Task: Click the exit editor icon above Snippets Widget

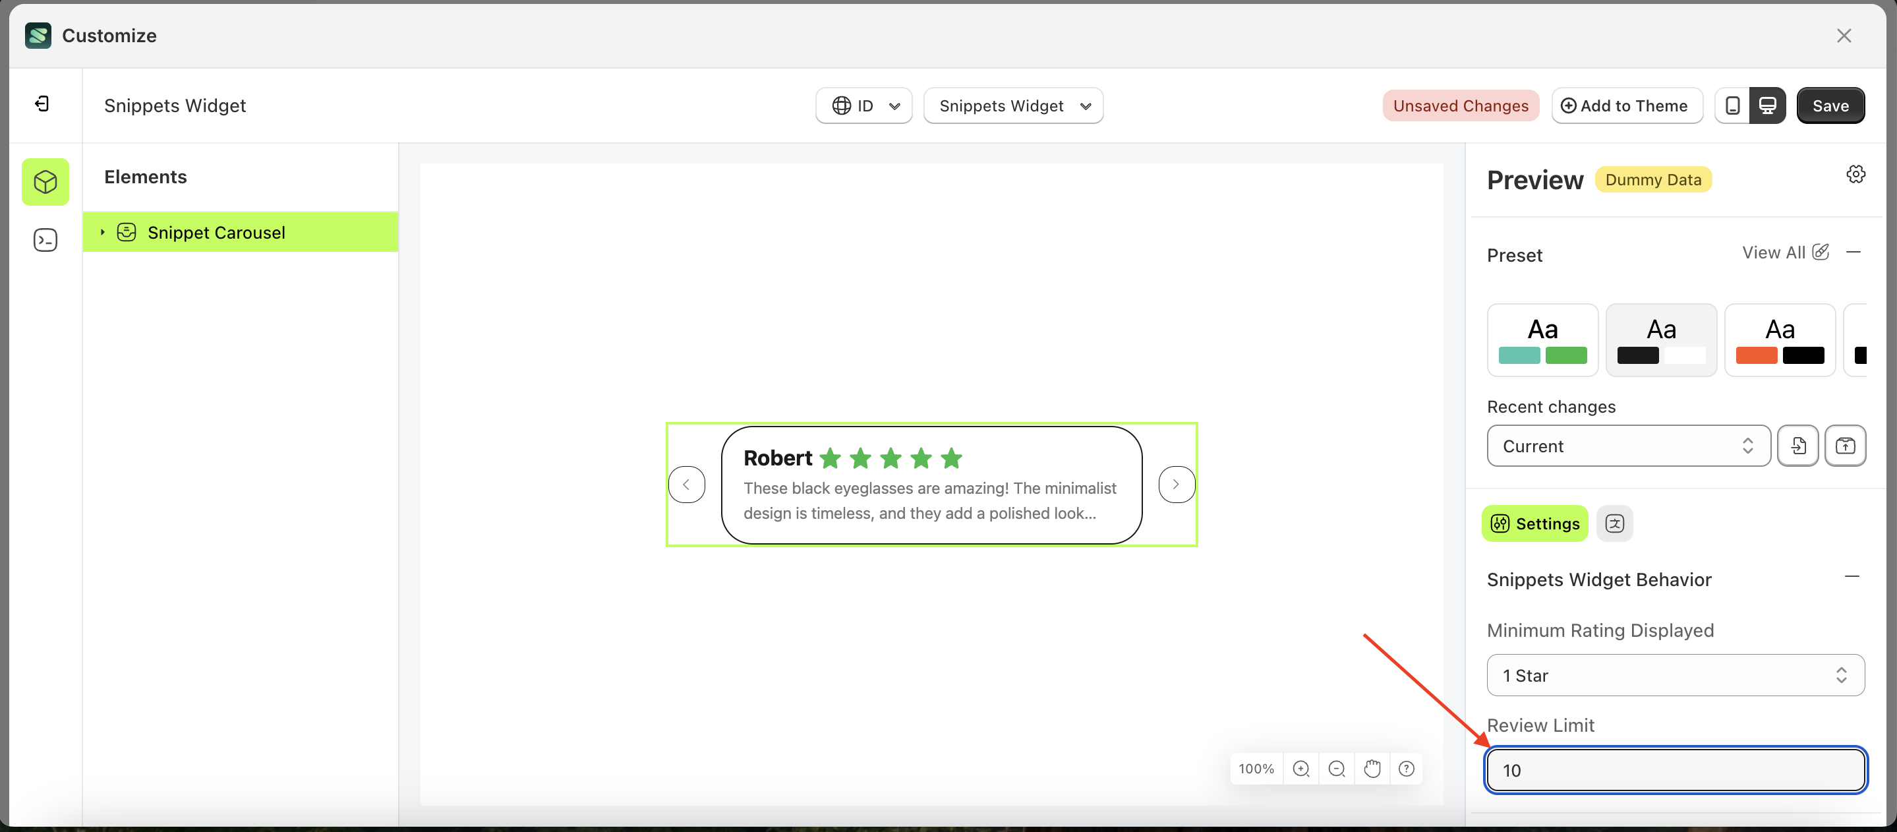Action: click(42, 104)
